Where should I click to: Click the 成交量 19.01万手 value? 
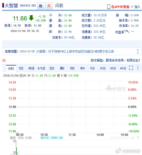[100, 15]
